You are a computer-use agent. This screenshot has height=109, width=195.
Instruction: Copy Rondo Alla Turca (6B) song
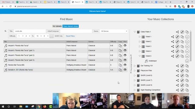tap(120, 65)
